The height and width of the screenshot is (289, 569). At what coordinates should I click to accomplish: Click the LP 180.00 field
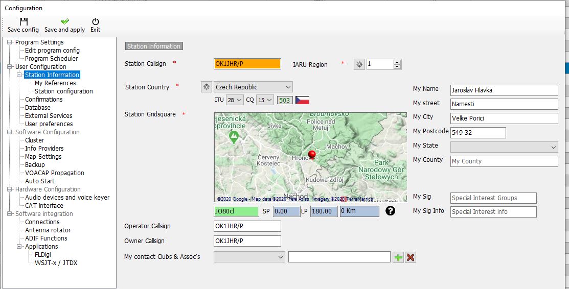pos(324,211)
